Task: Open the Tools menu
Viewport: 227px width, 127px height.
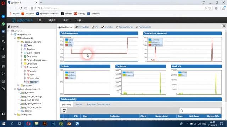Action: pos(66,20)
